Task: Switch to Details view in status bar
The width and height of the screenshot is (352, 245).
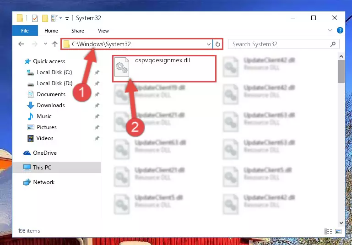Action: (328, 231)
